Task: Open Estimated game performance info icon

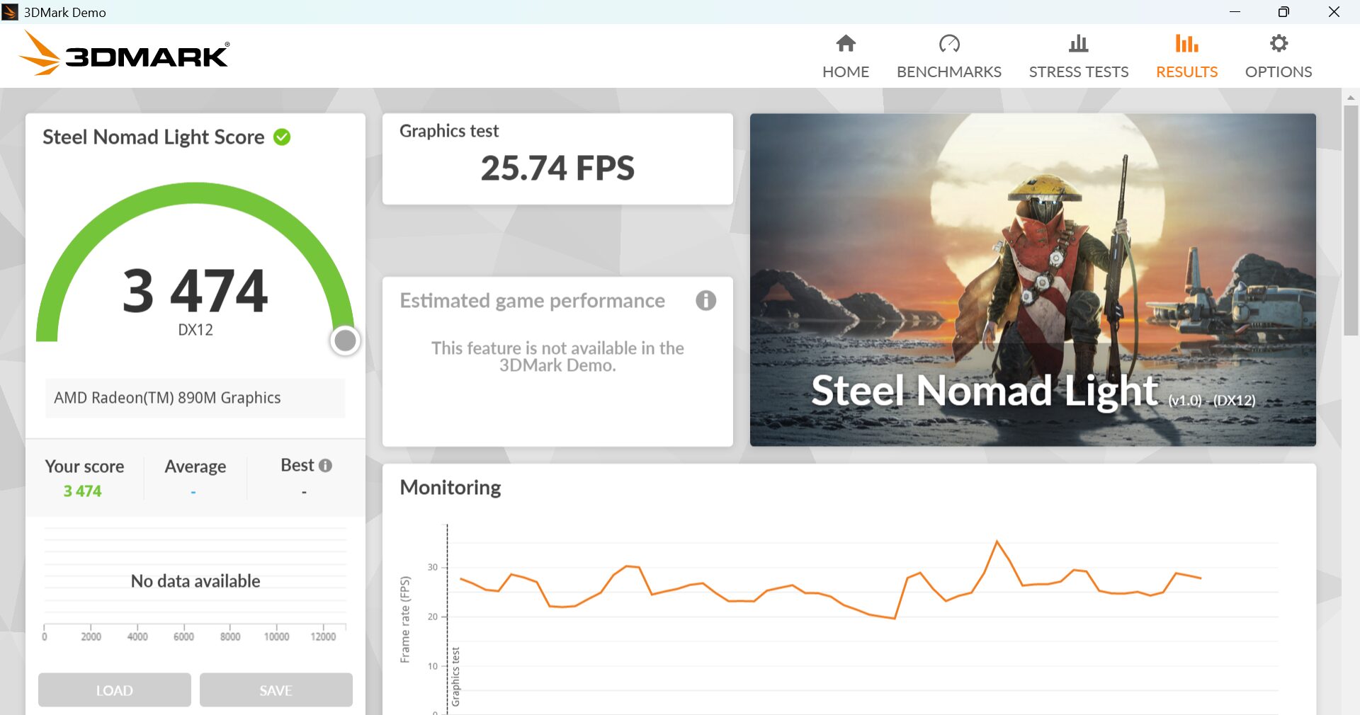Action: click(x=705, y=301)
